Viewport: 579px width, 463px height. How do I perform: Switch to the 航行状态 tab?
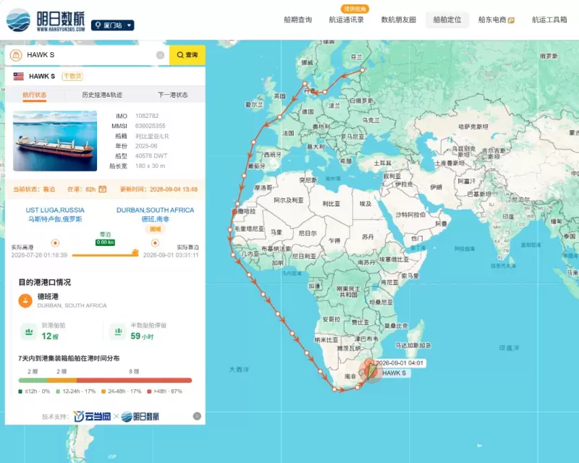tap(34, 95)
